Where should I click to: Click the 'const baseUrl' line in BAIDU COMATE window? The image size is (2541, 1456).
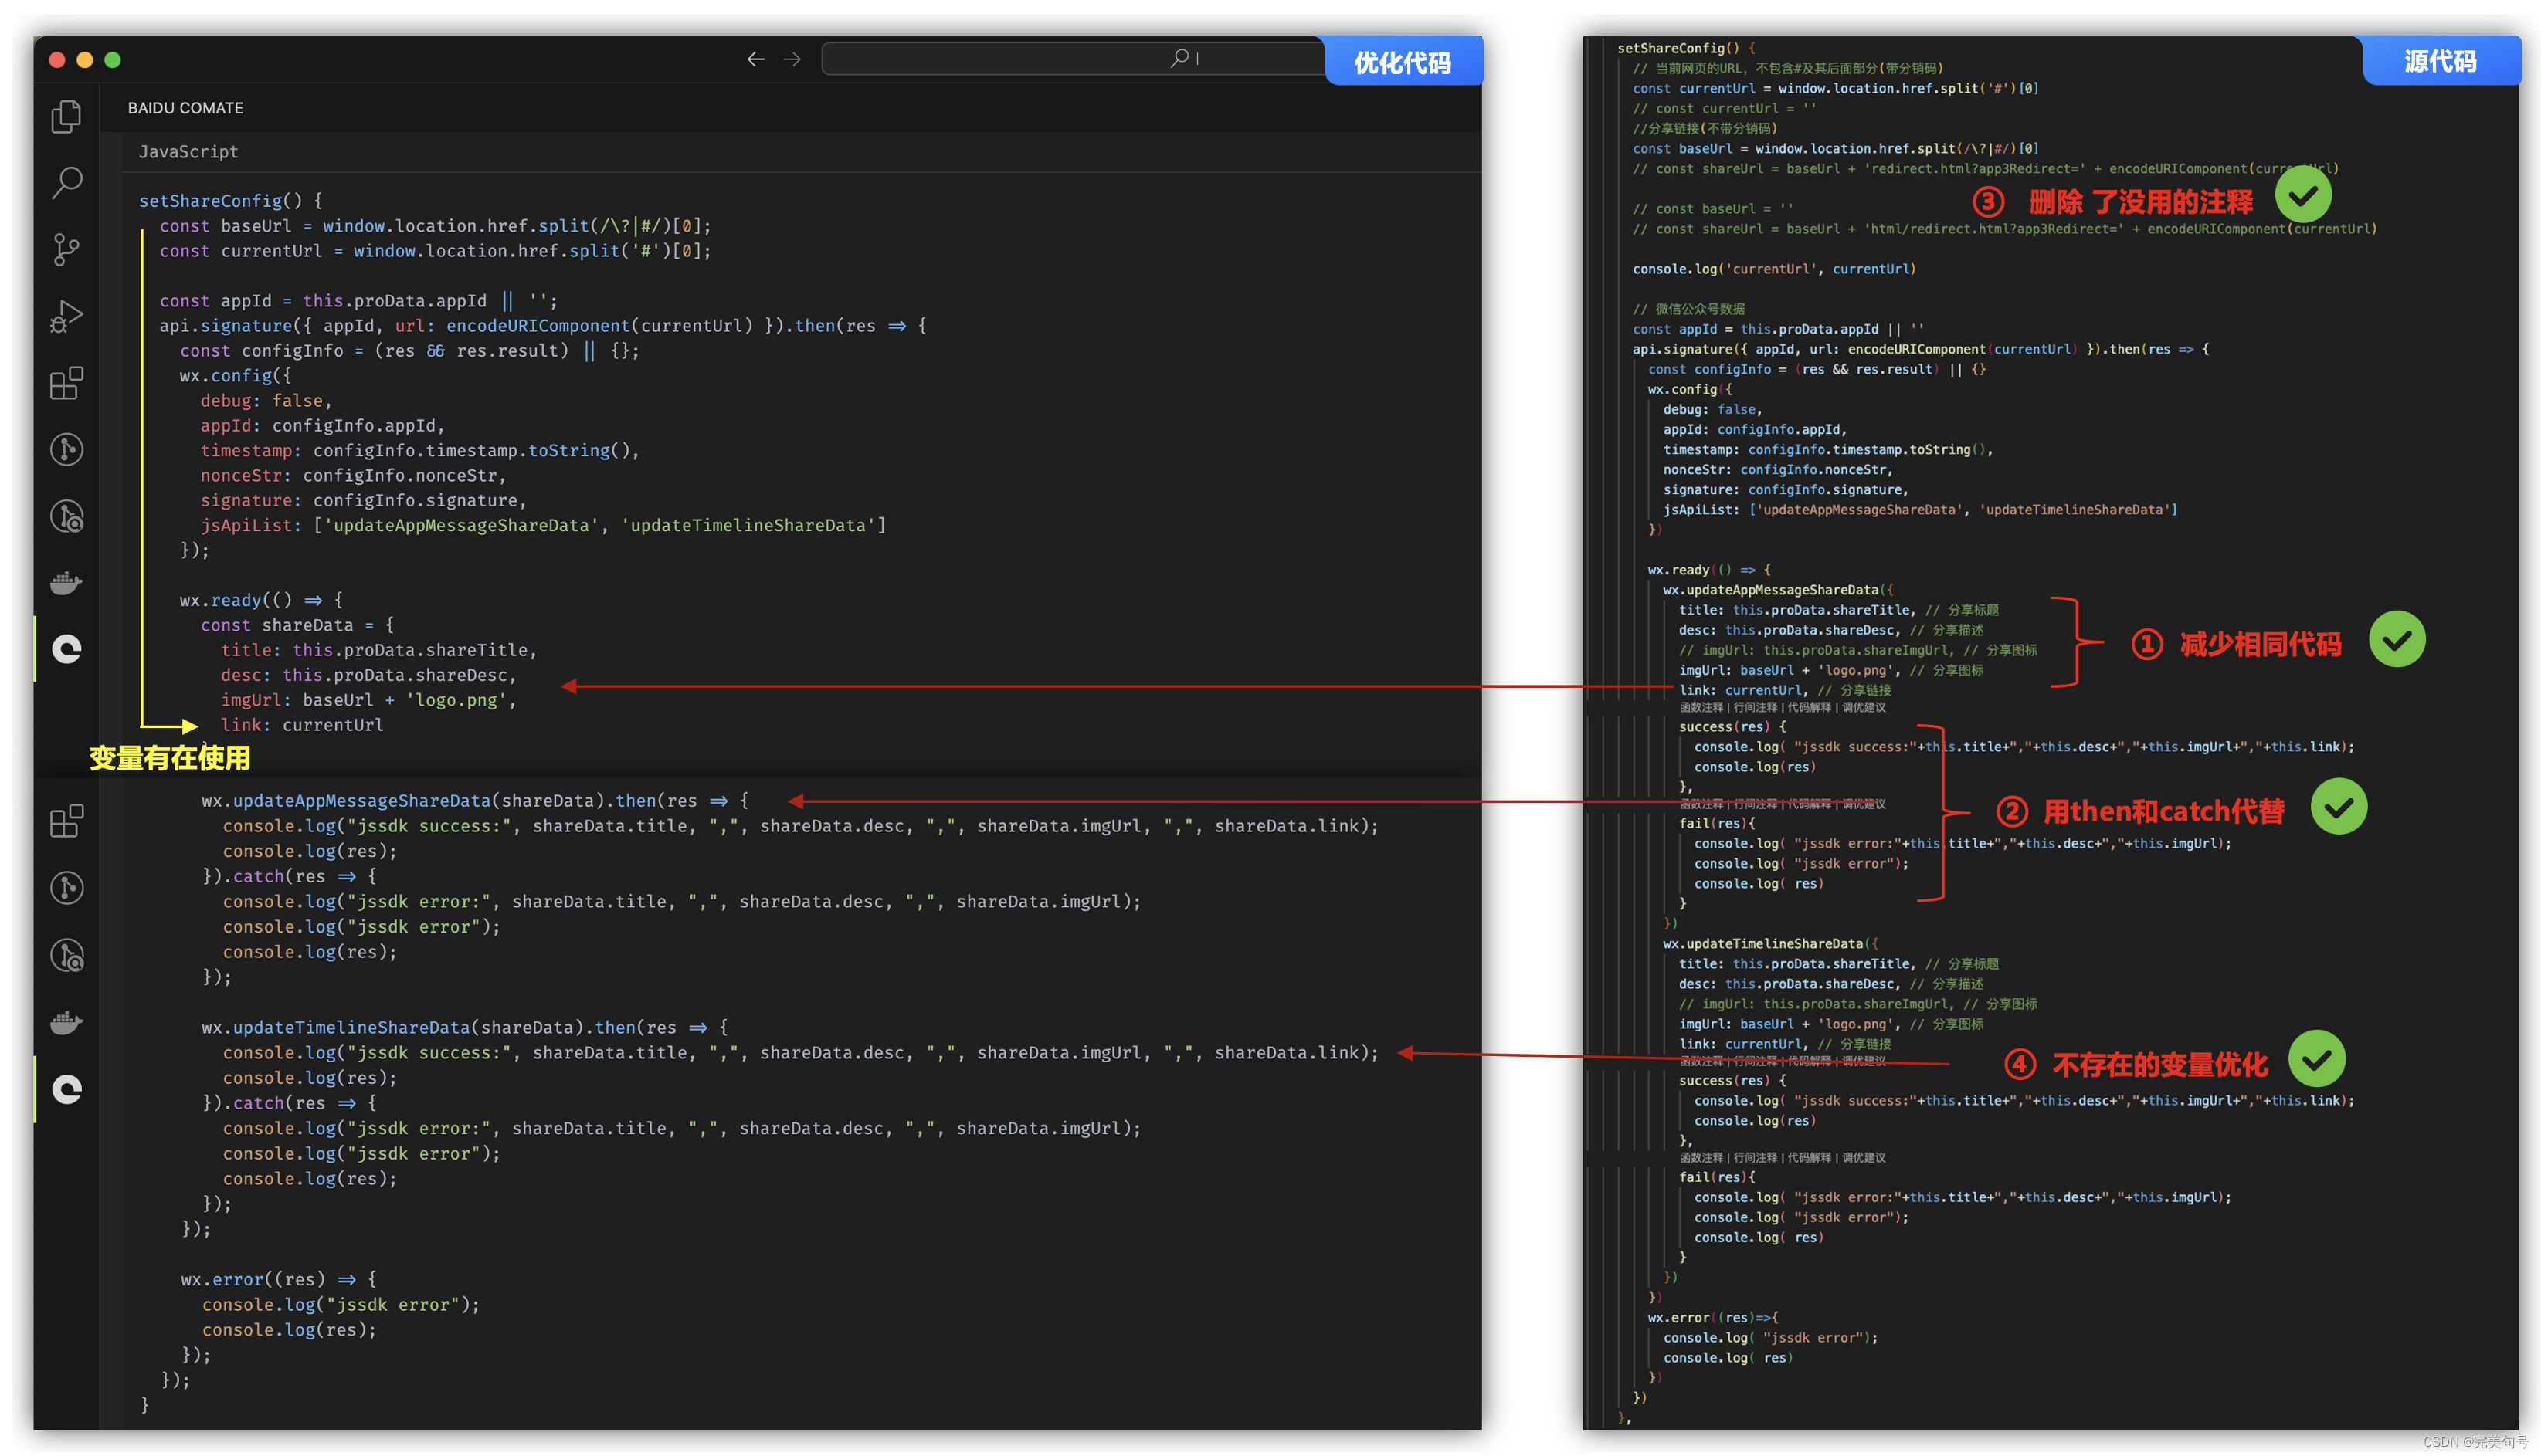coord(435,226)
